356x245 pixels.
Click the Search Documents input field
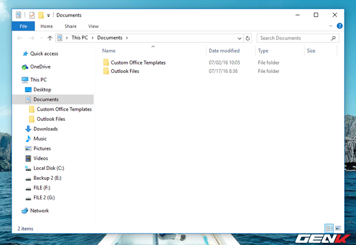coord(298,38)
